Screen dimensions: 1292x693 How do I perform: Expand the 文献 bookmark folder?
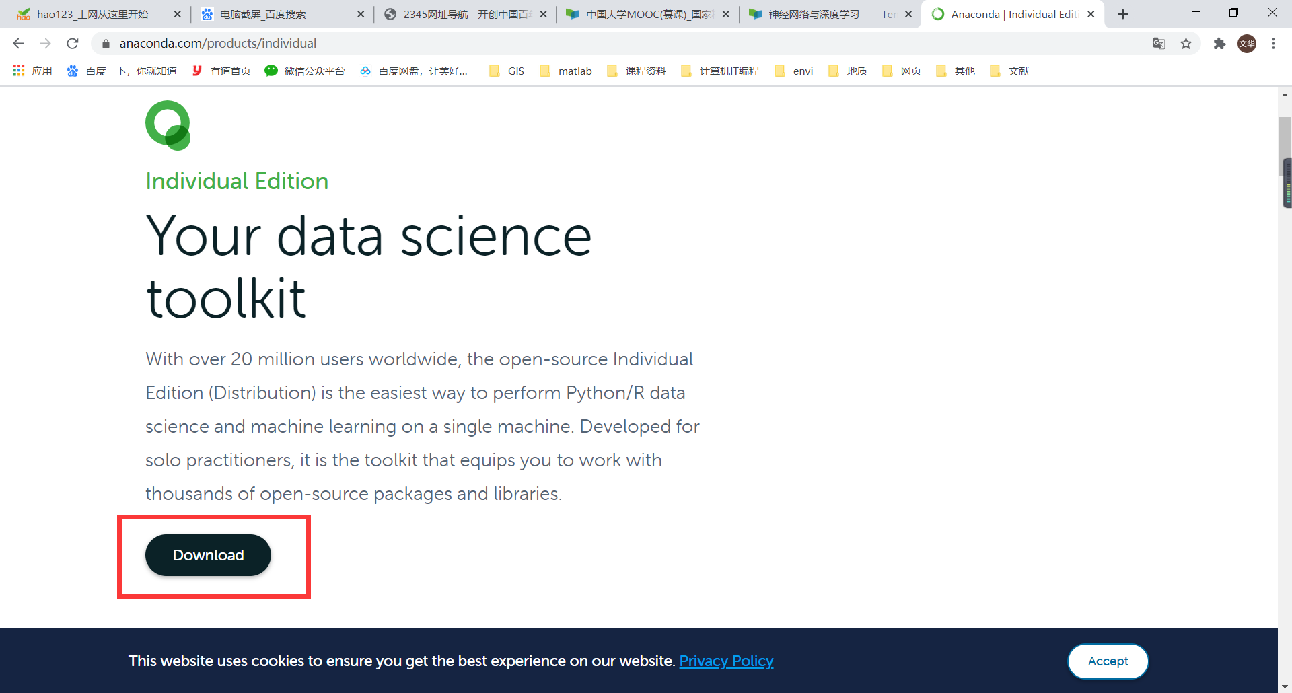point(1009,71)
